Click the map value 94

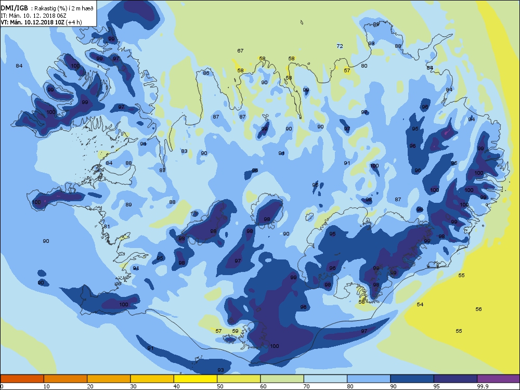click(472, 120)
